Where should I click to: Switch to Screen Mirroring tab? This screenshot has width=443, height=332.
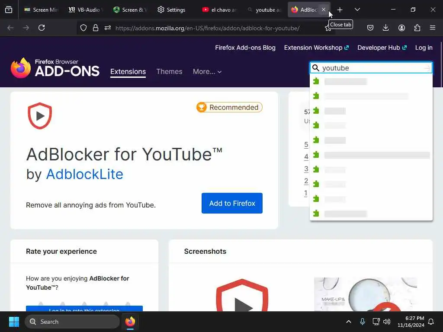pos(41,10)
